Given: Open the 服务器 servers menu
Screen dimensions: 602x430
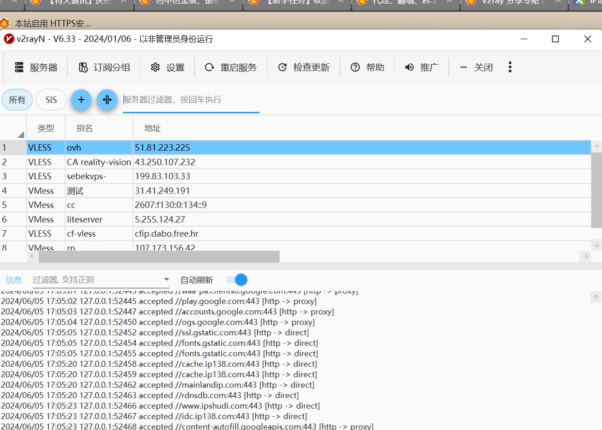Looking at the screenshot, I should [x=36, y=67].
